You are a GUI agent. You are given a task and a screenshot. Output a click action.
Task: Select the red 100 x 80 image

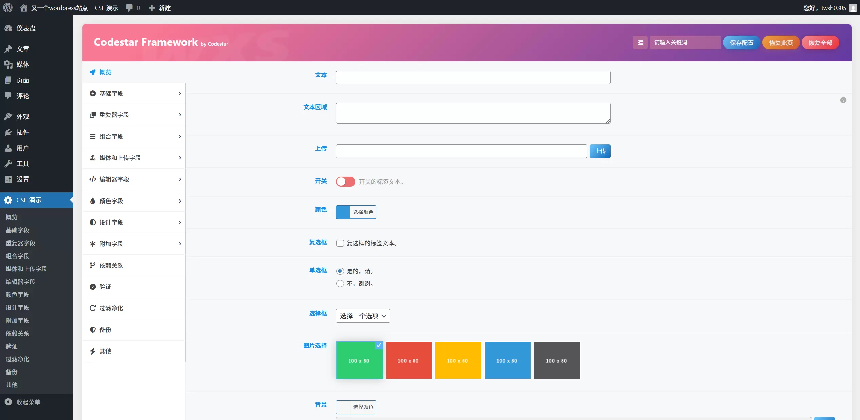point(409,360)
